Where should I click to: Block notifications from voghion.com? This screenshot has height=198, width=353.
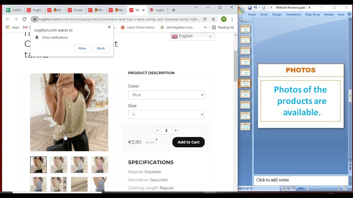(x=101, y=48)
